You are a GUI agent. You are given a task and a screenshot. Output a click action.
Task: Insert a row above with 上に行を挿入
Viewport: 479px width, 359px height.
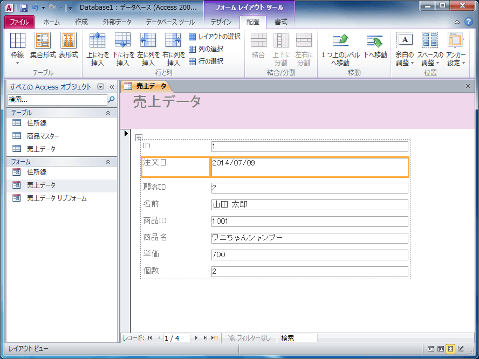98,49
